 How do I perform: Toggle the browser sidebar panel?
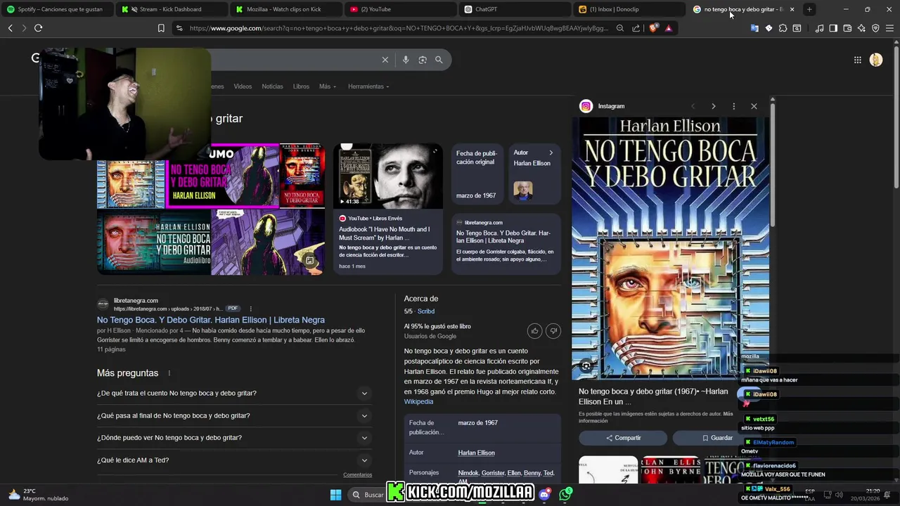point(833,28)
